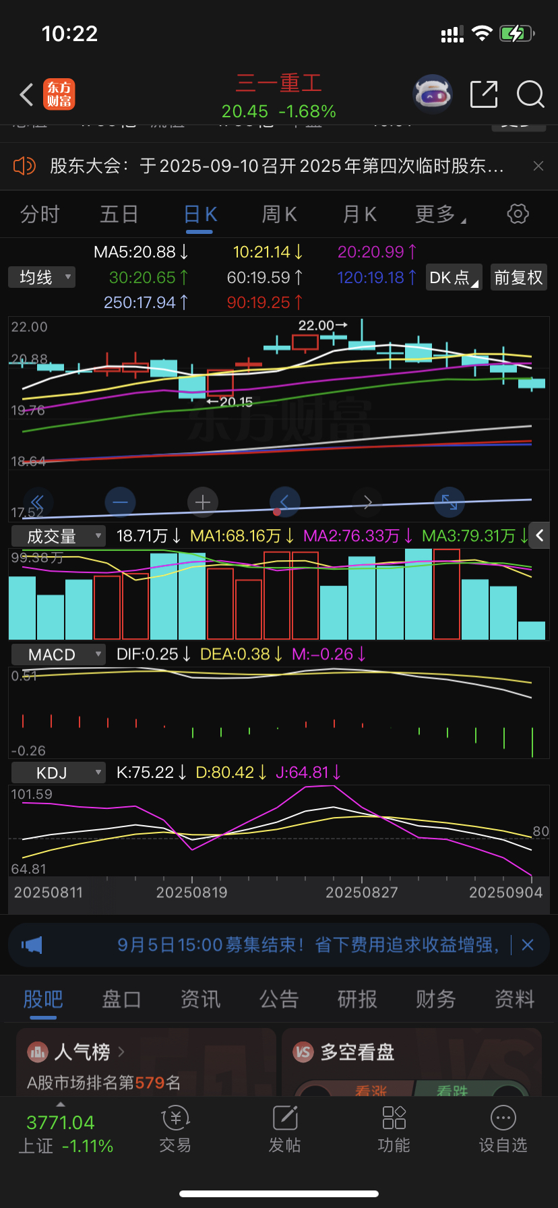558x1208 pixels.
Task: Open 设自选 watchlist options
Action: click(x=503, y=1128)
